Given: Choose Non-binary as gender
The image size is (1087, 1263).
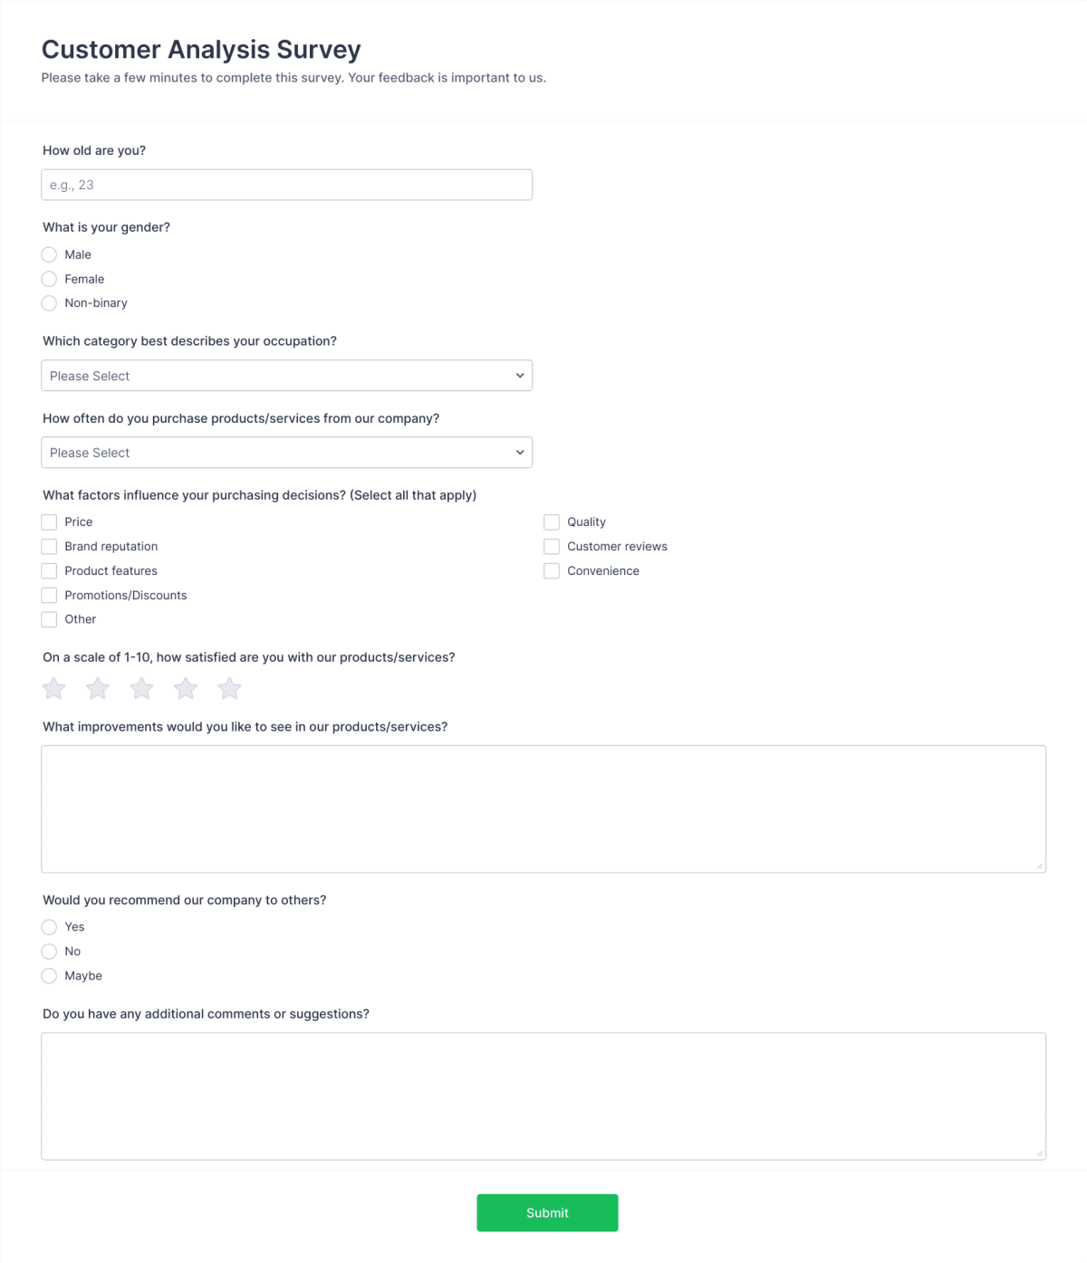Looking at the screenshot, I should coord(49,303).
